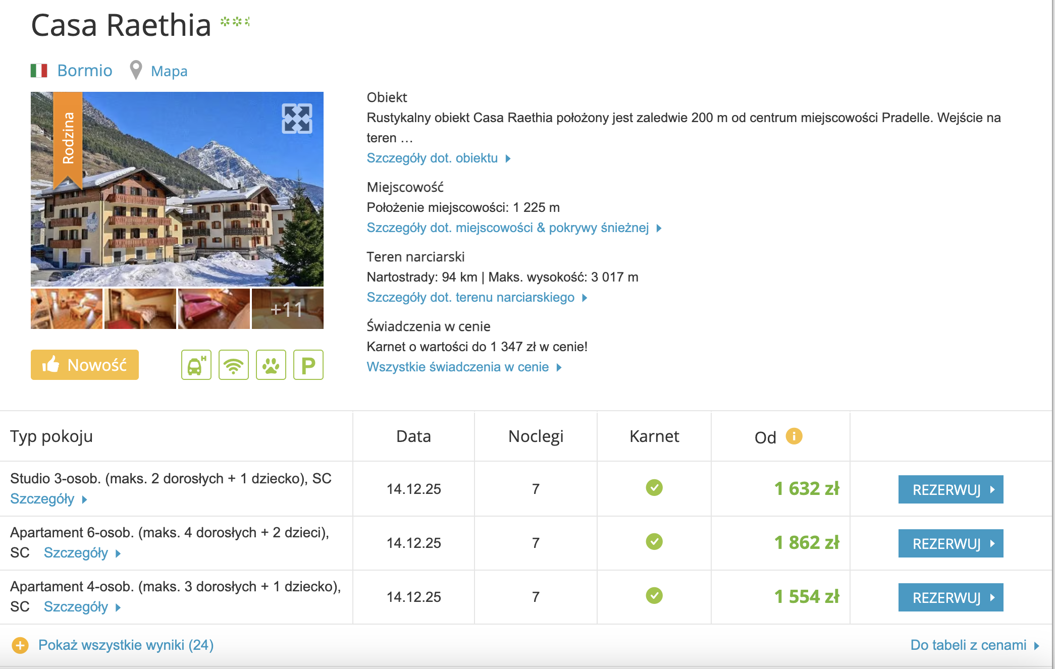Click 'Nartostrady: 94 km' text line
The width and height of the screenshot is (1055, 669).
pyautogui.click(x=502, y=277)
